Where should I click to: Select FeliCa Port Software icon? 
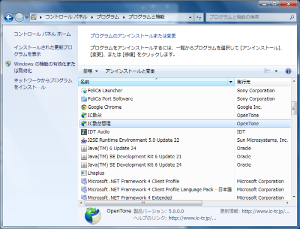[x=84, y=99]
